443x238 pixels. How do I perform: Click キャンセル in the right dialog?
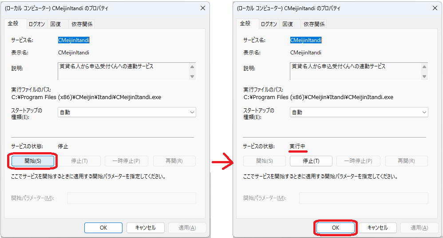pos(377,228)
